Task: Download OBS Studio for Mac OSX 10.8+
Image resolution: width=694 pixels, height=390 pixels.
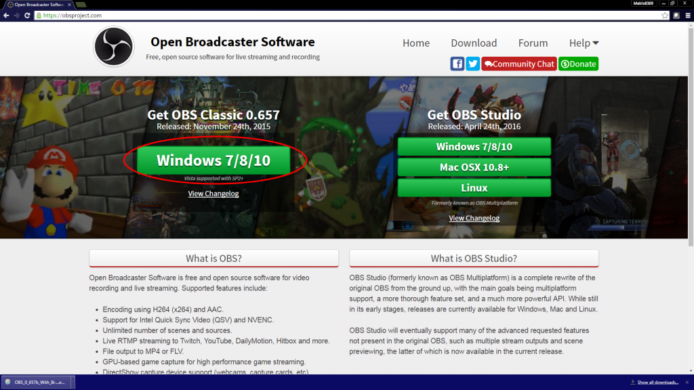Action: click(x=474, y=167)
